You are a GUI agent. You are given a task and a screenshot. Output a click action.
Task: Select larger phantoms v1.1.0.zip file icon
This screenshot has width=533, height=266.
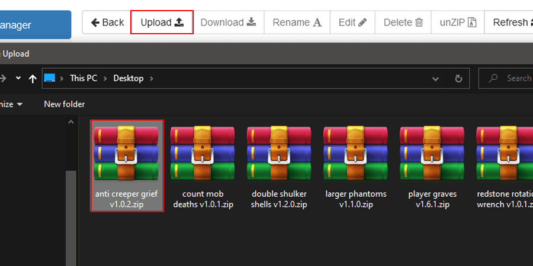(x=355, y=153)
